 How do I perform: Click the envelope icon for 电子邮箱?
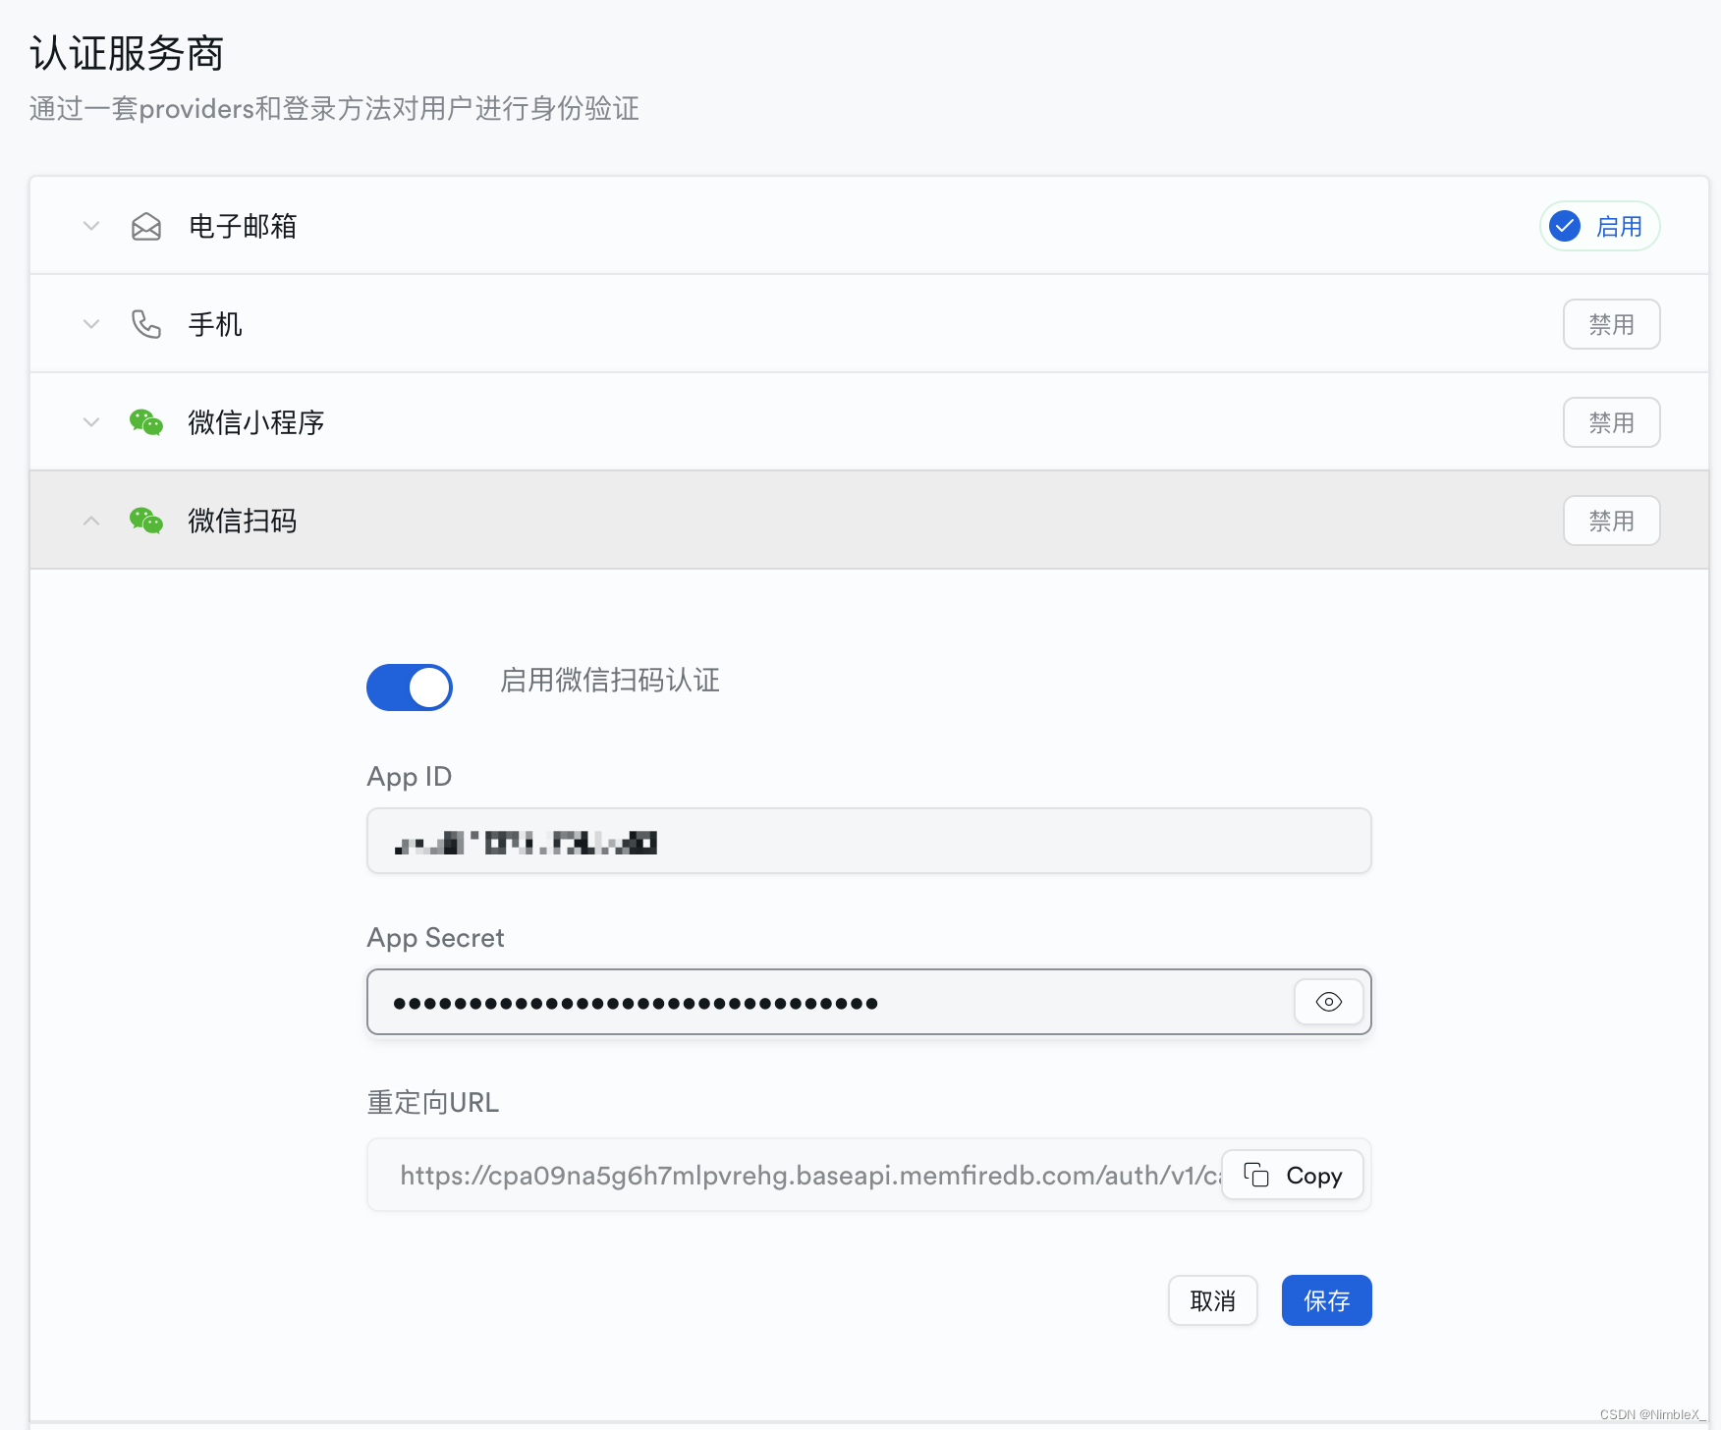pos(146,227)
